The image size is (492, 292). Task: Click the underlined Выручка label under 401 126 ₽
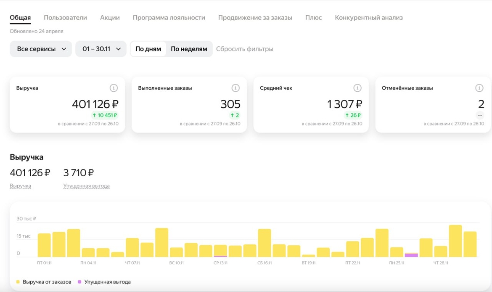coord(21,186)
